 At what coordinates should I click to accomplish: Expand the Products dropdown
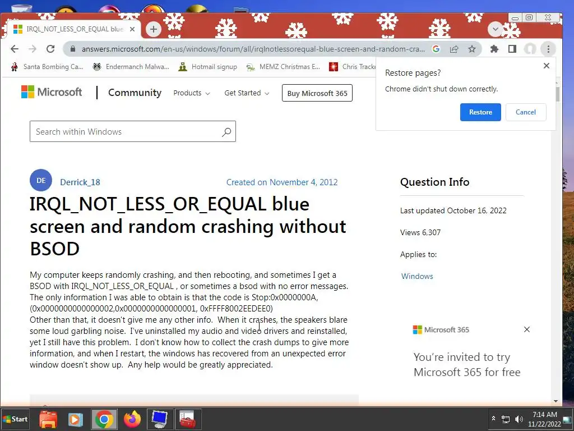click(192, 93)
